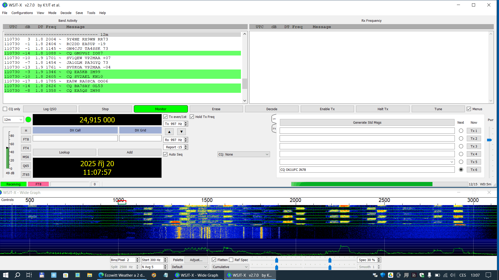Click the Enable Tx button

coord(327,109)
